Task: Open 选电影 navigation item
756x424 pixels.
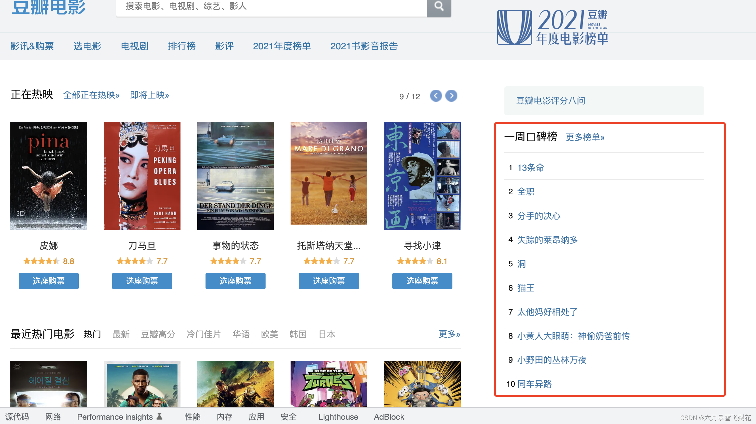Action: coord(87,46)
